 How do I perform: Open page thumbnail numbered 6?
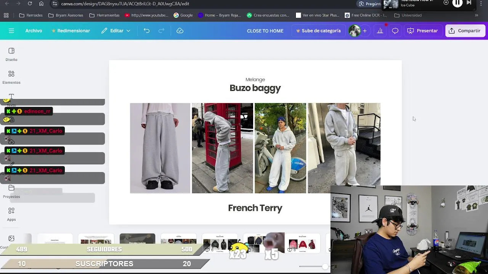[x=220, y=243]
